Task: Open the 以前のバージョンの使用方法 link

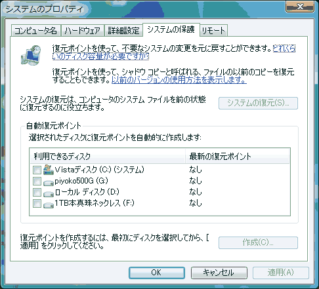Action: [179, 80]
